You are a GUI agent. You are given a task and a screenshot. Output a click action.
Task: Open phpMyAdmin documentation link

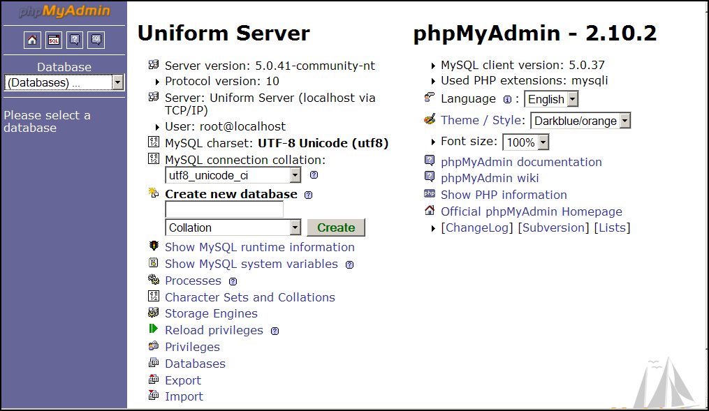pyautogui.click(x=521, y=162)
